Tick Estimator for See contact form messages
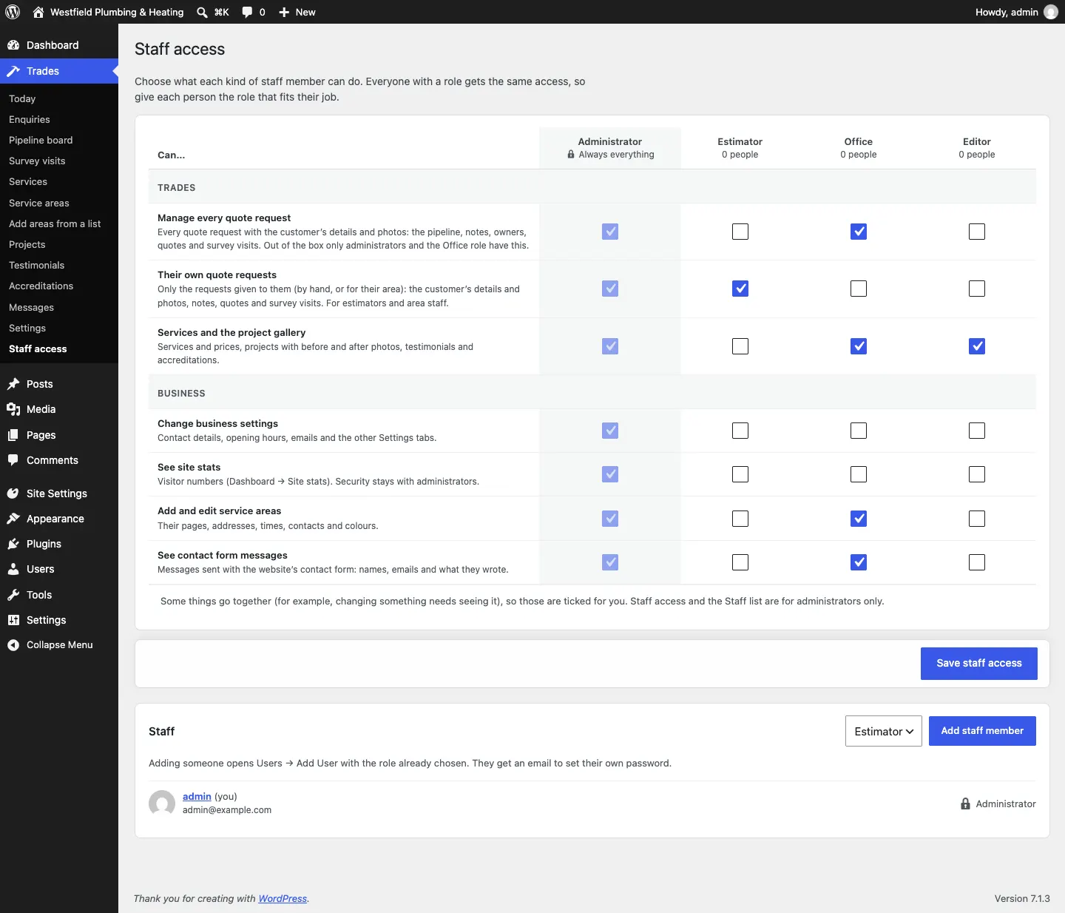Viewport: 1065px width, 913px height. (740, 562)
